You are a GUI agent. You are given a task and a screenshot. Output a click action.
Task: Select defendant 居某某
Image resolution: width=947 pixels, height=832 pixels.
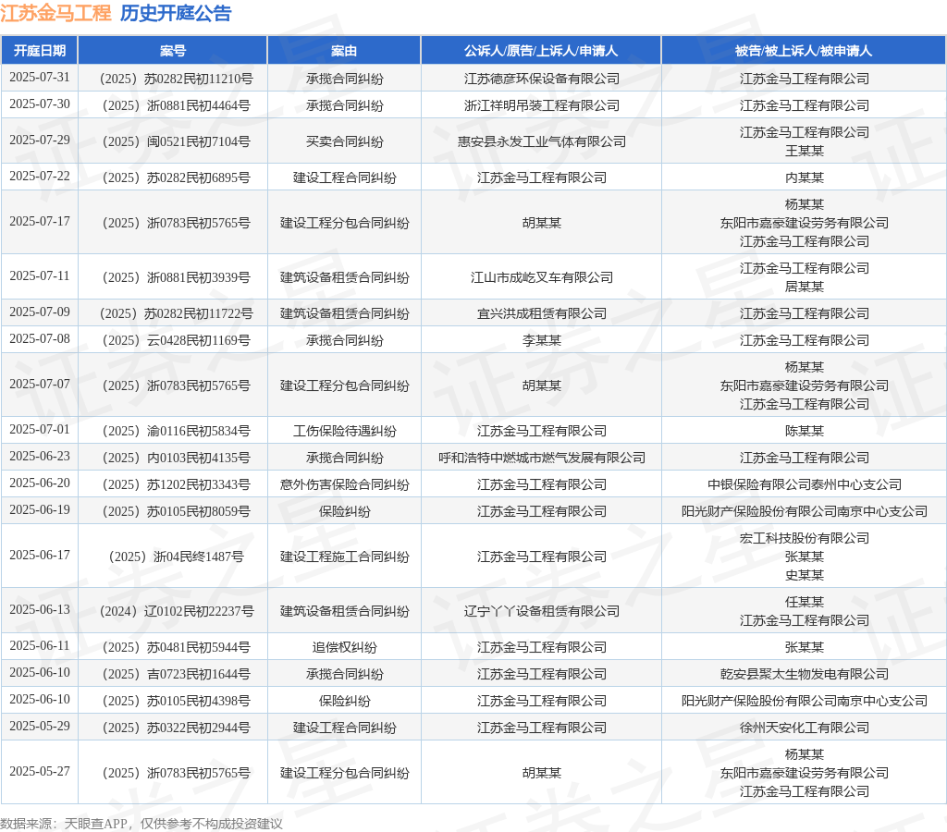[x=805, y=287]
